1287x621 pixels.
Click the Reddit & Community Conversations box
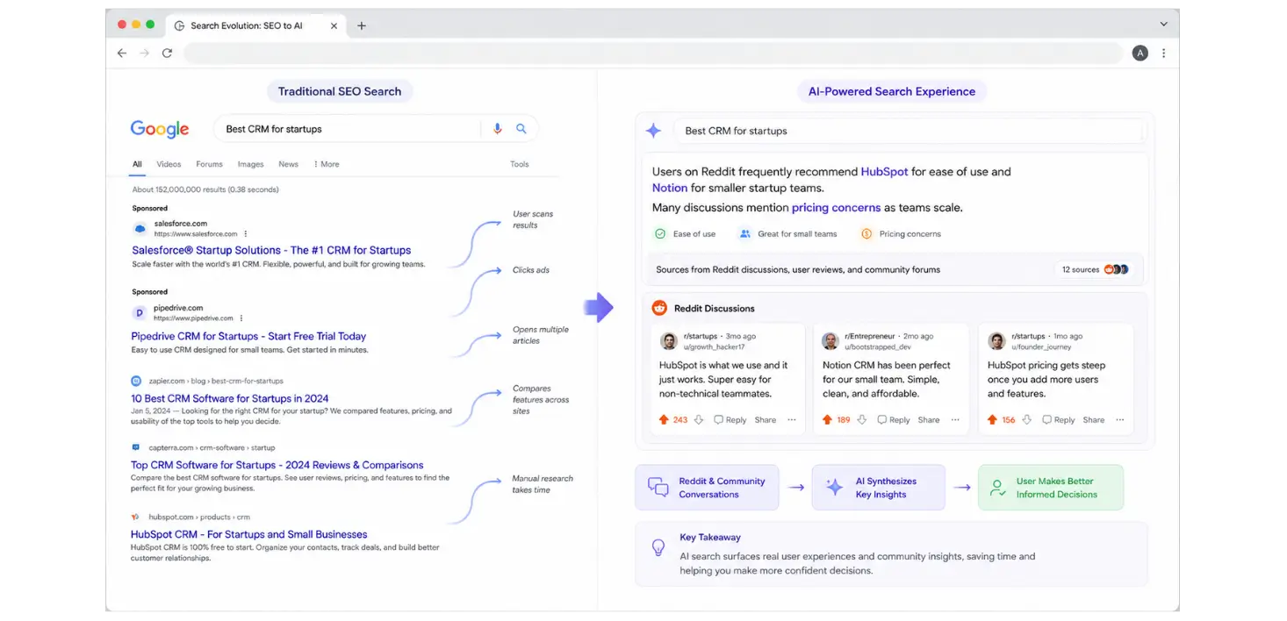(x=707, y=488)
